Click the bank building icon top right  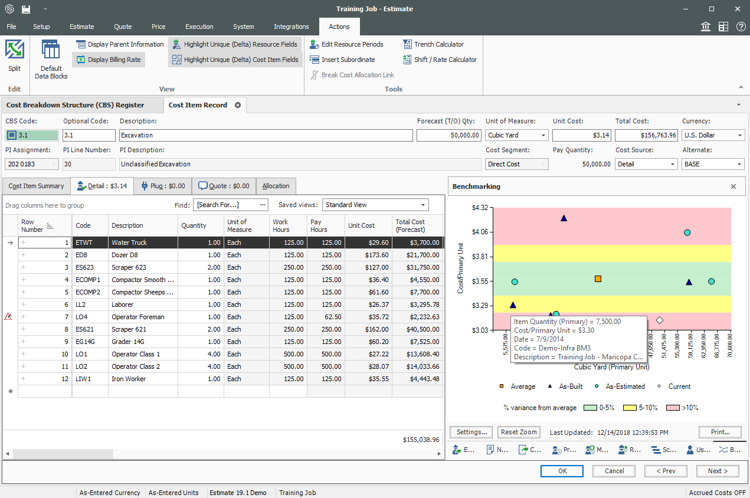tap(705, 27)
